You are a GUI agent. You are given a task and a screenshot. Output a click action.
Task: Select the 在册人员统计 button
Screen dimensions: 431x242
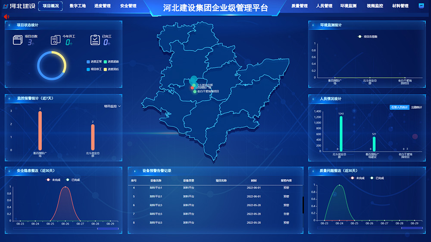(399, 107)
